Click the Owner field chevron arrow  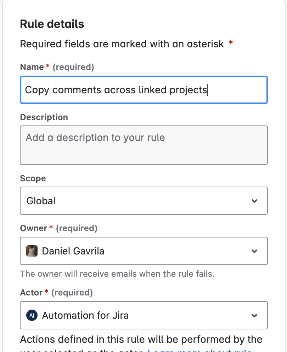pyautogui.click(x=254, y=251)
